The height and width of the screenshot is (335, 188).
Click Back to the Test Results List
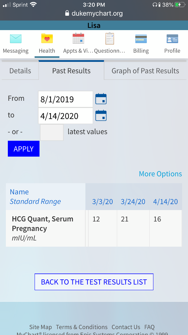(x=94, y=282)
